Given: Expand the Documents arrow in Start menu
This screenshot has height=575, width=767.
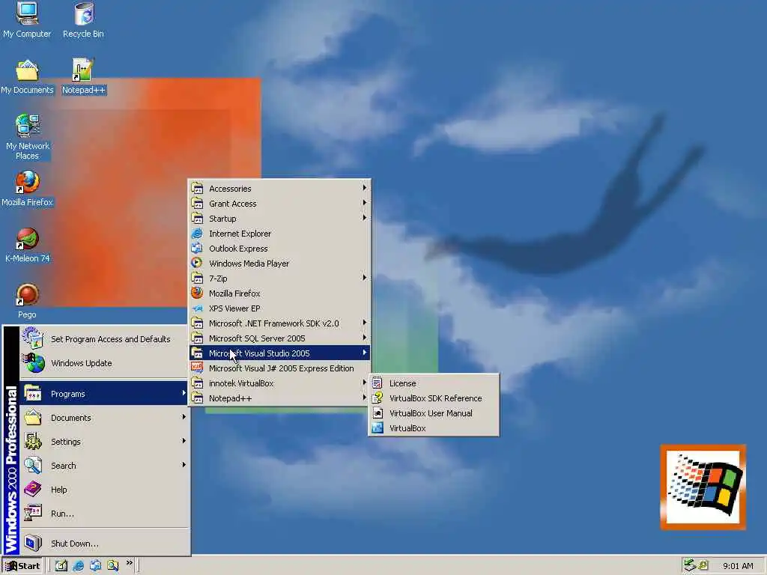Looking at the screenshot, I should [184, 417].
